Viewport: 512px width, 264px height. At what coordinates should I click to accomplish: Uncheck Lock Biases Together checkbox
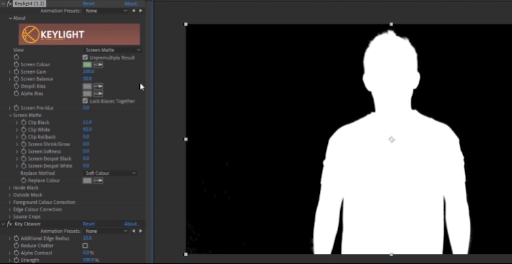point(86,101)
